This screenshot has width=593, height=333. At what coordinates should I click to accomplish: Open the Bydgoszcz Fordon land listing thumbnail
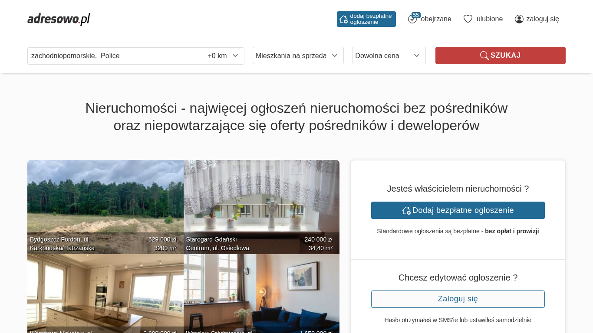(x=105, y=207)
